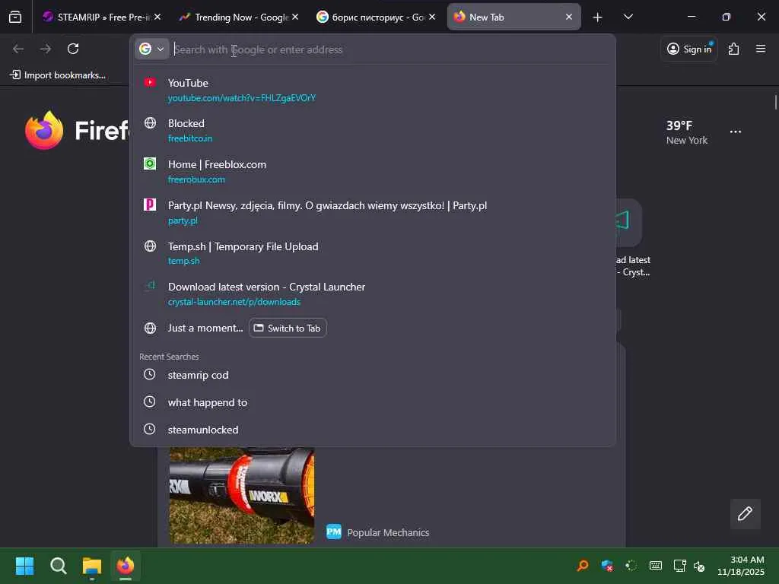The width and height of the screenshot is (779, 584).
Task: Select the Just a moment... suggestion
Action: click(373, 328)
